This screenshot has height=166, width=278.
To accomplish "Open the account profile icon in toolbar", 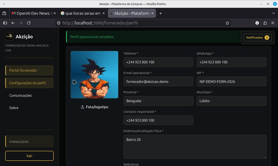I will pos(257,23).
